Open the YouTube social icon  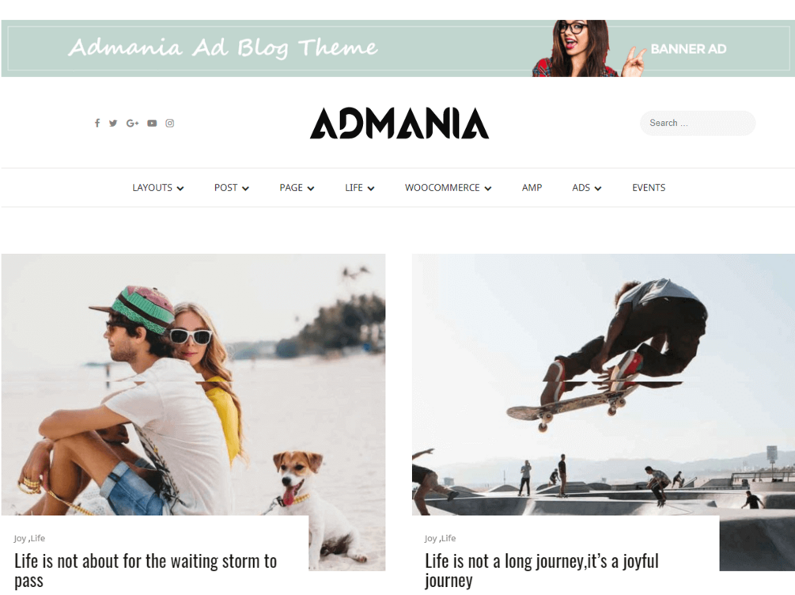click(x=152, y=123)
